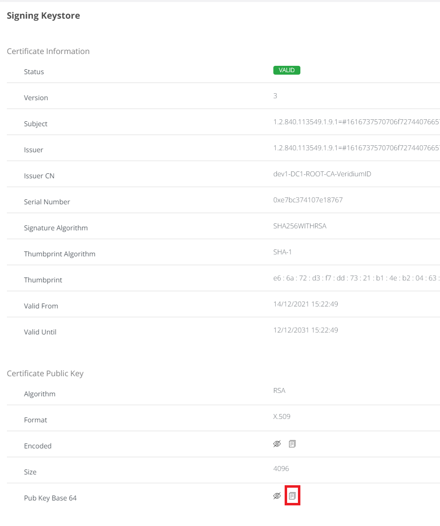440x526 pixels.
Task: Reveal the Encoded public key value
Action: 277,444
